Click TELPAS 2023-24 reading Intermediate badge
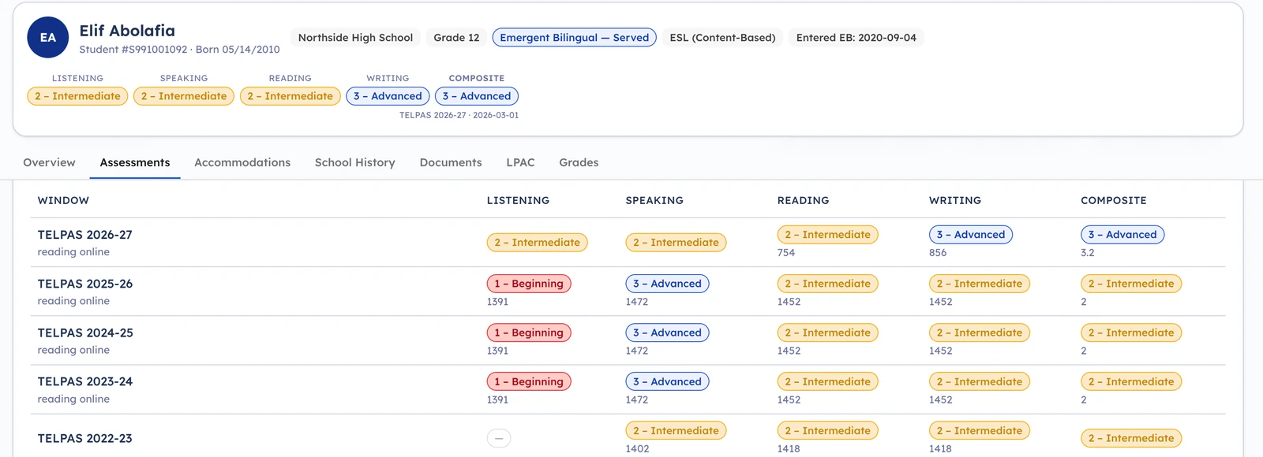 click(x=827, y=381)
